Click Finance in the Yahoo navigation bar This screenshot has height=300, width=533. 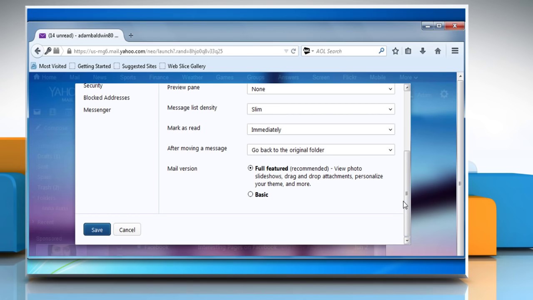click(159, 77)
